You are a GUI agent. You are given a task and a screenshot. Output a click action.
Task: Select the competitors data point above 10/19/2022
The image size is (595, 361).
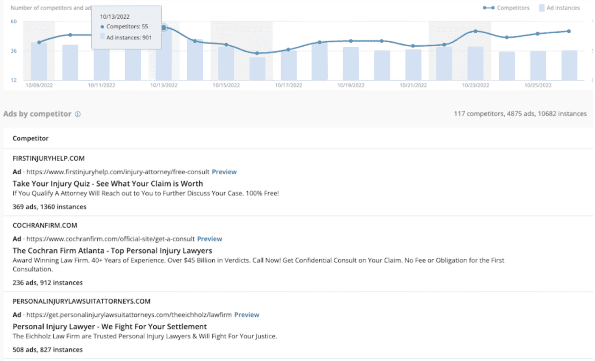pyautogui.click(x=351, y=41)
